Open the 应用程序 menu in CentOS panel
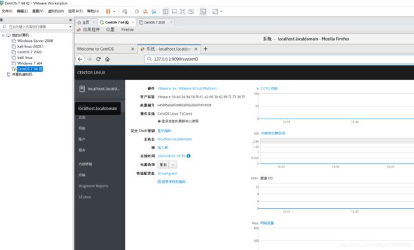The width and height of the screenshot is (414, 250). (91, 29)
